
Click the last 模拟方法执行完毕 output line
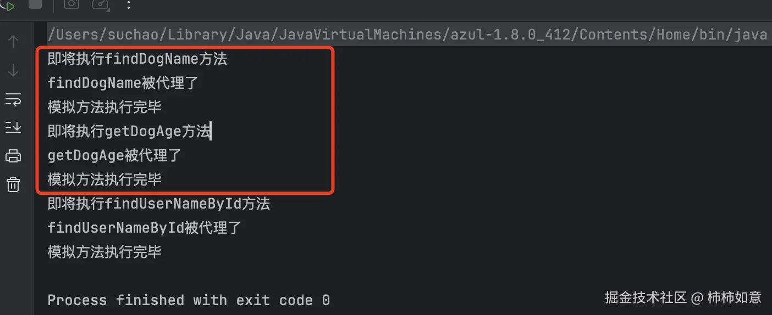click(104, 252)
